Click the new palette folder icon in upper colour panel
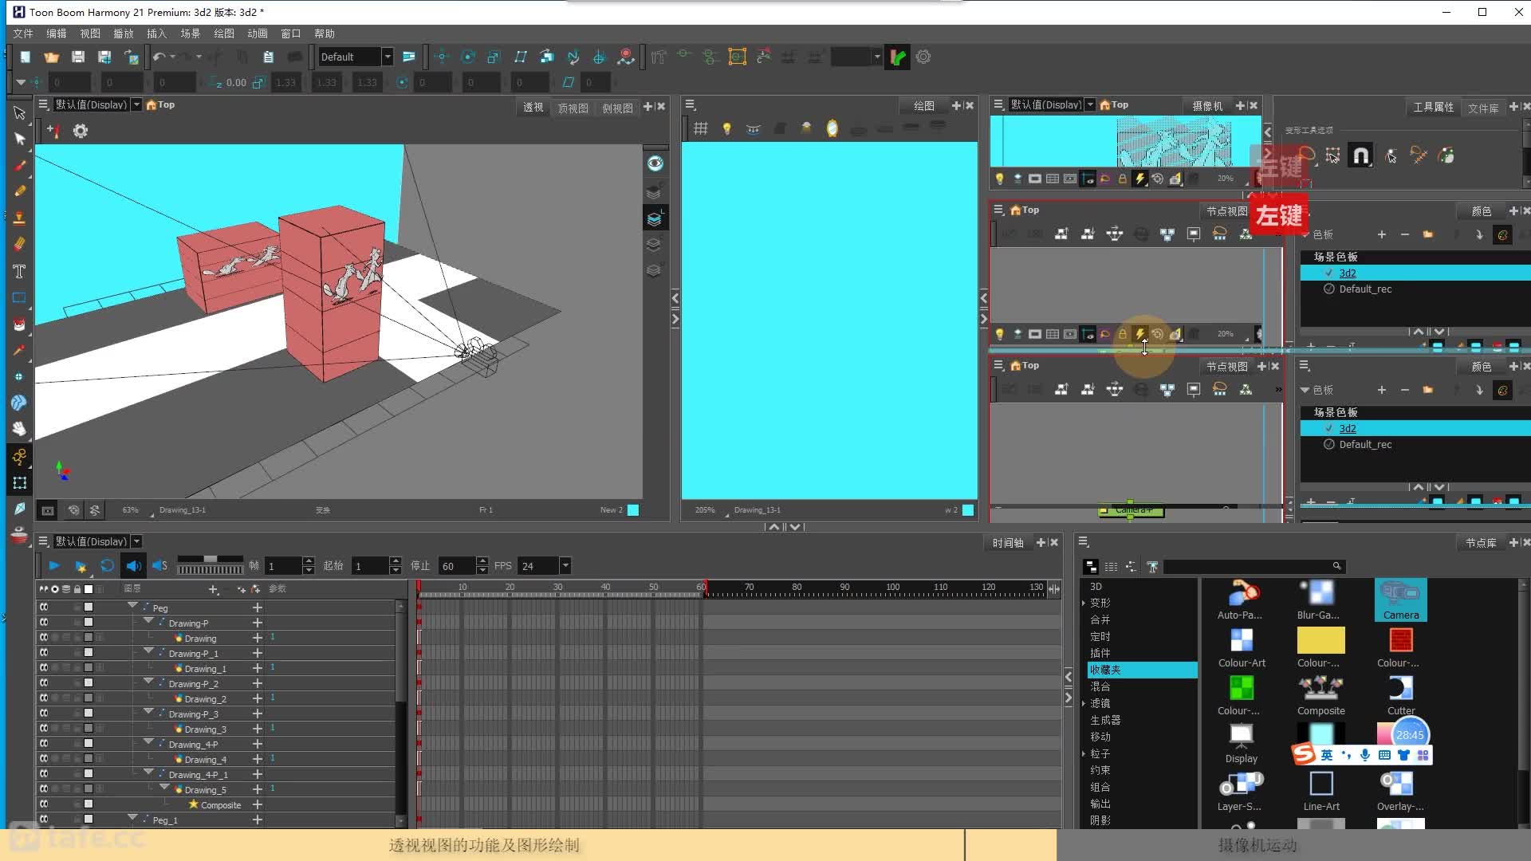The height and width of the screenshot is (861, 1531). click(1427, 234)
